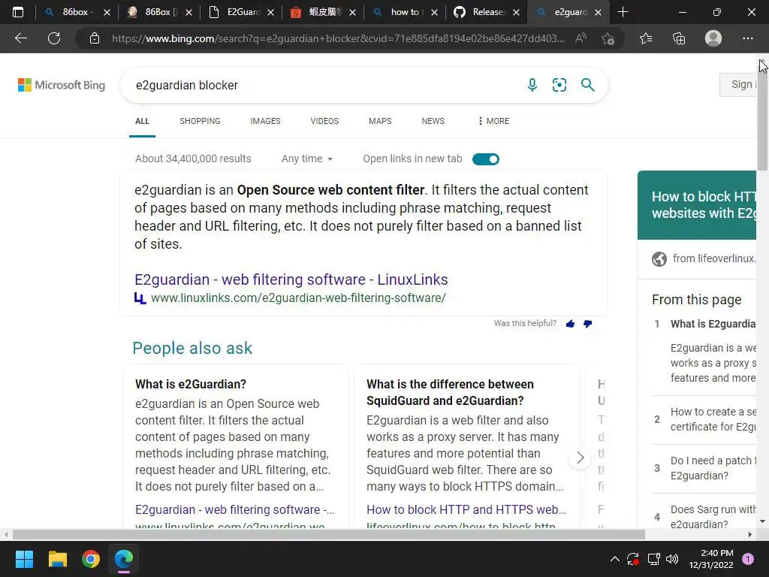This screenshot has height=577, width=769.
Task: Open the tab actions menu icon
Action: [x=18, y=12]
